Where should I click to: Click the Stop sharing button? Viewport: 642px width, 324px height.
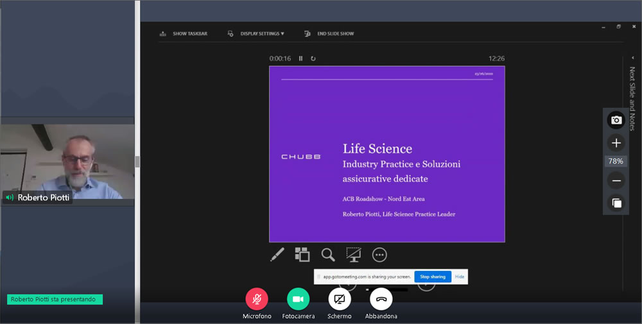coord(433,277)
